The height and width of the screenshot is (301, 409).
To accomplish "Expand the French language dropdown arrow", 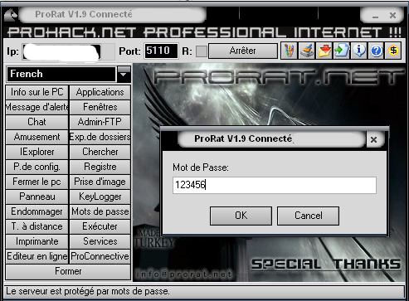I will point(124,74).
